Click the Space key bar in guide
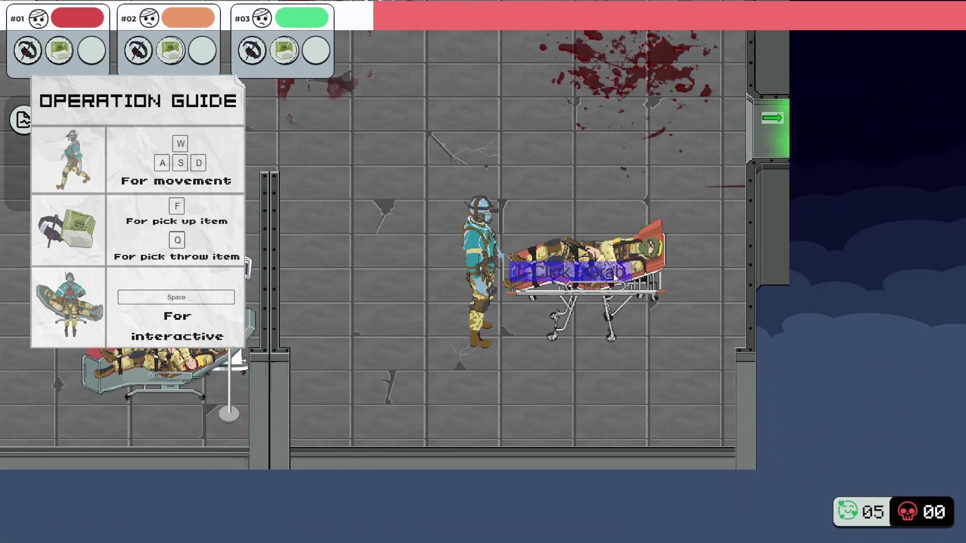Image resolution: width=966 pixels, height=543 pixels. pyautogui.click(x=176, y=297)
